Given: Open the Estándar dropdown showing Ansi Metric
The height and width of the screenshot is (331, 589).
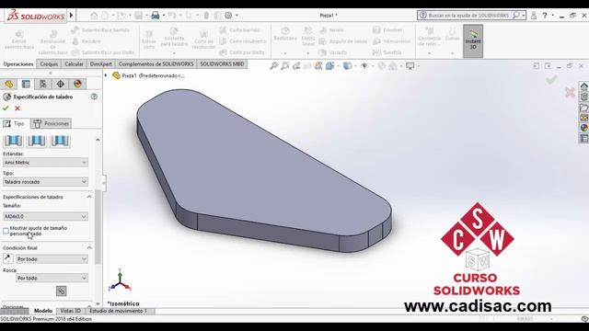Looking at the screenshot, I should point(45,163).
